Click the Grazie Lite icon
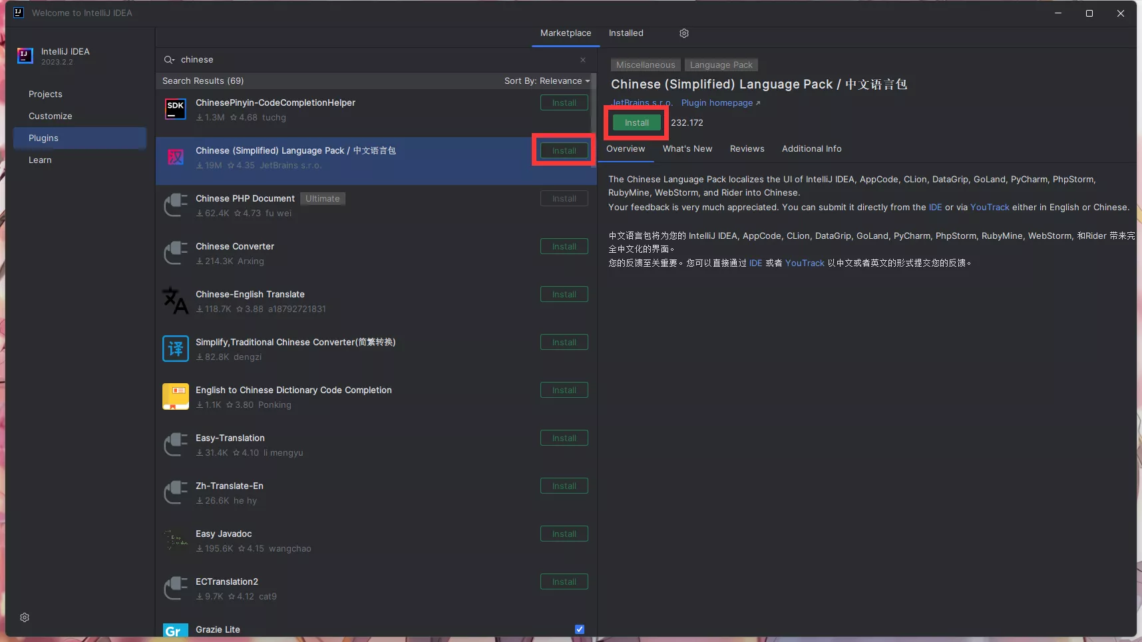1142x642 pixels. coord(176,631)
